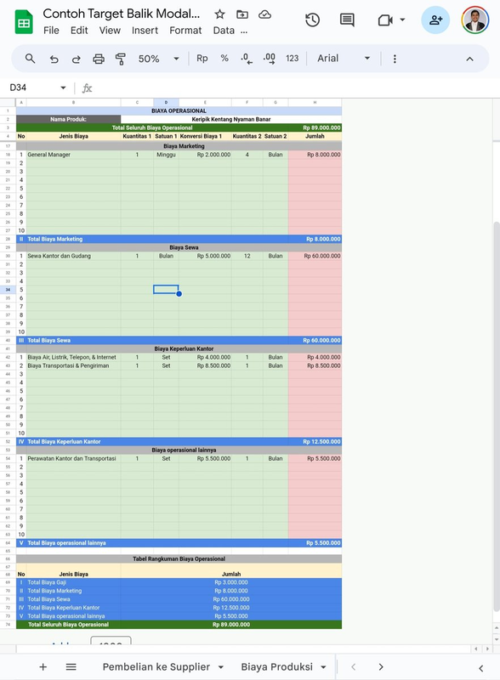This screenshot has height=680, width=500.
Task: Open the Google Sheets home icon
Action: (x=24, y=22)
